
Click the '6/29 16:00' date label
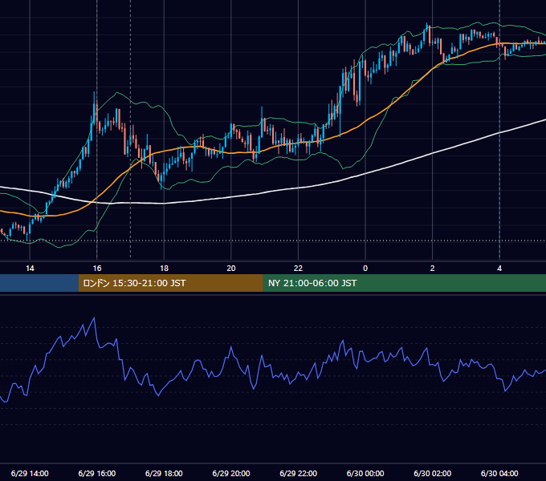pos(97,473)
